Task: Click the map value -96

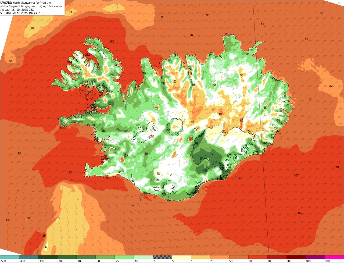Action: pyautogui.click(x=265, y=143)
